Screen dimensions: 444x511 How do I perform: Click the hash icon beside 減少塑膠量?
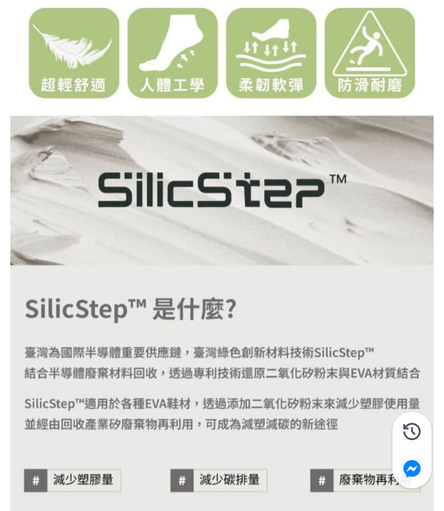35,480
